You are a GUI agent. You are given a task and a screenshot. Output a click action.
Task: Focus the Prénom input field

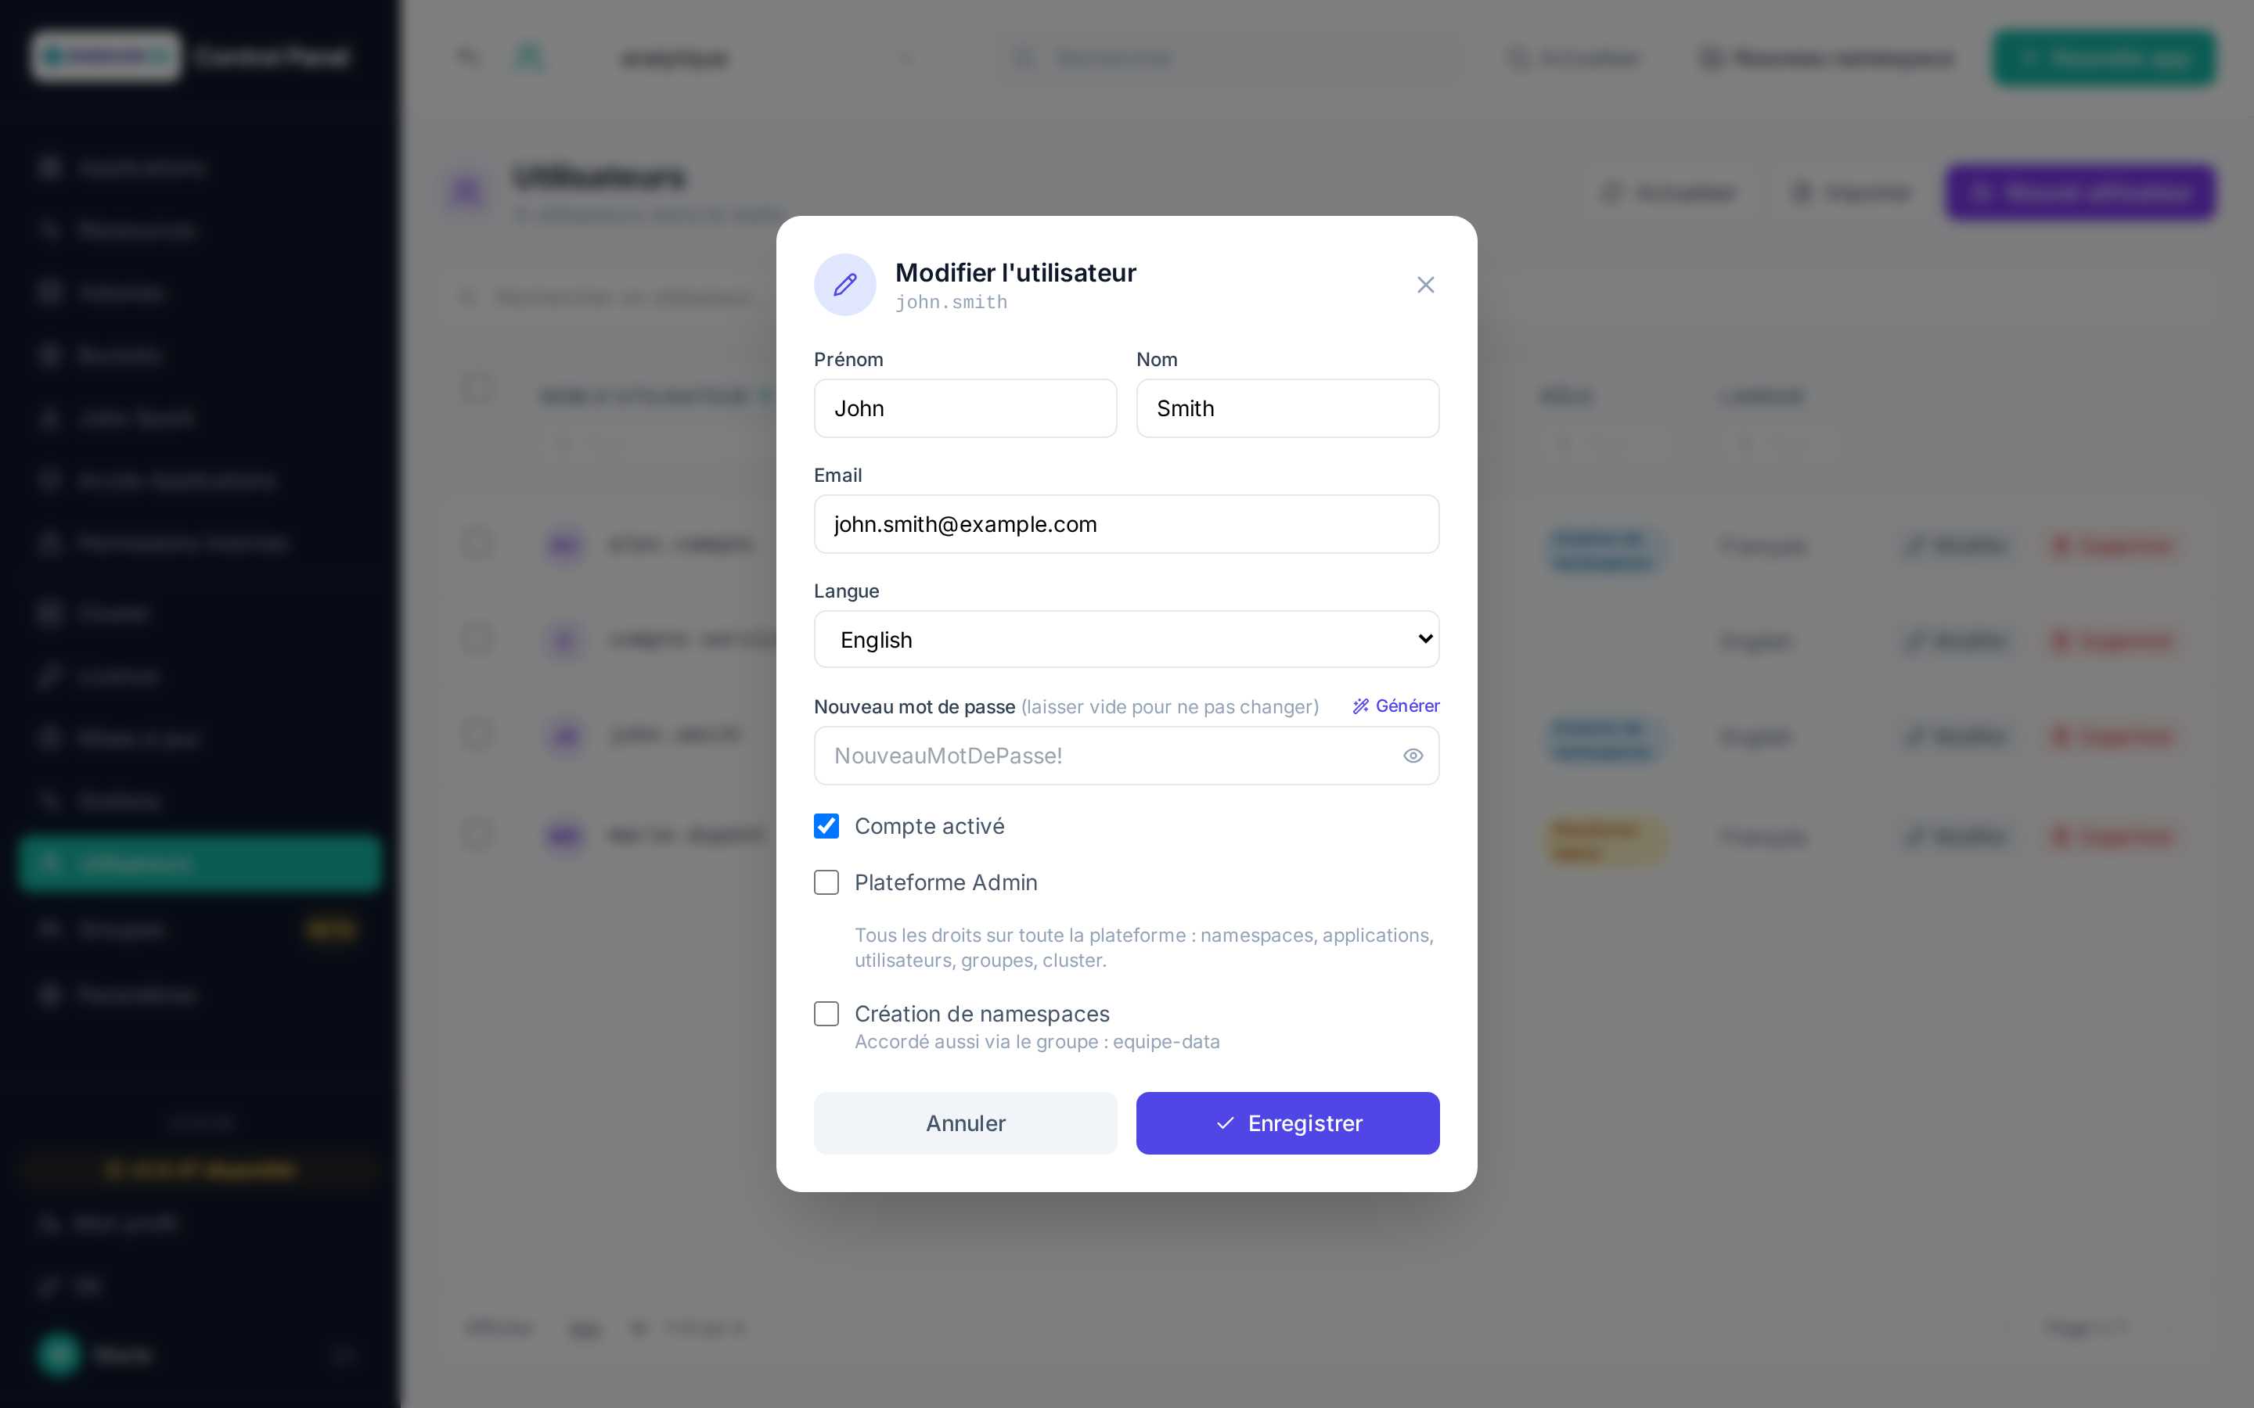pos(965,408)
